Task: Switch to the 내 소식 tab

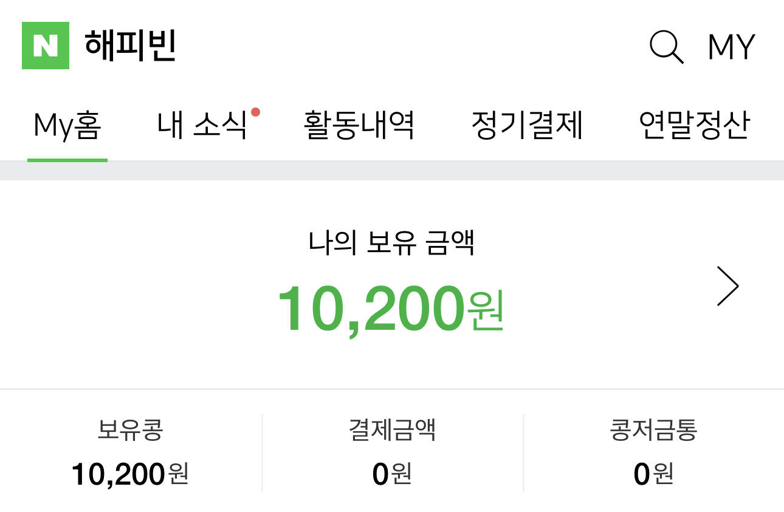Action: (202, 126)
